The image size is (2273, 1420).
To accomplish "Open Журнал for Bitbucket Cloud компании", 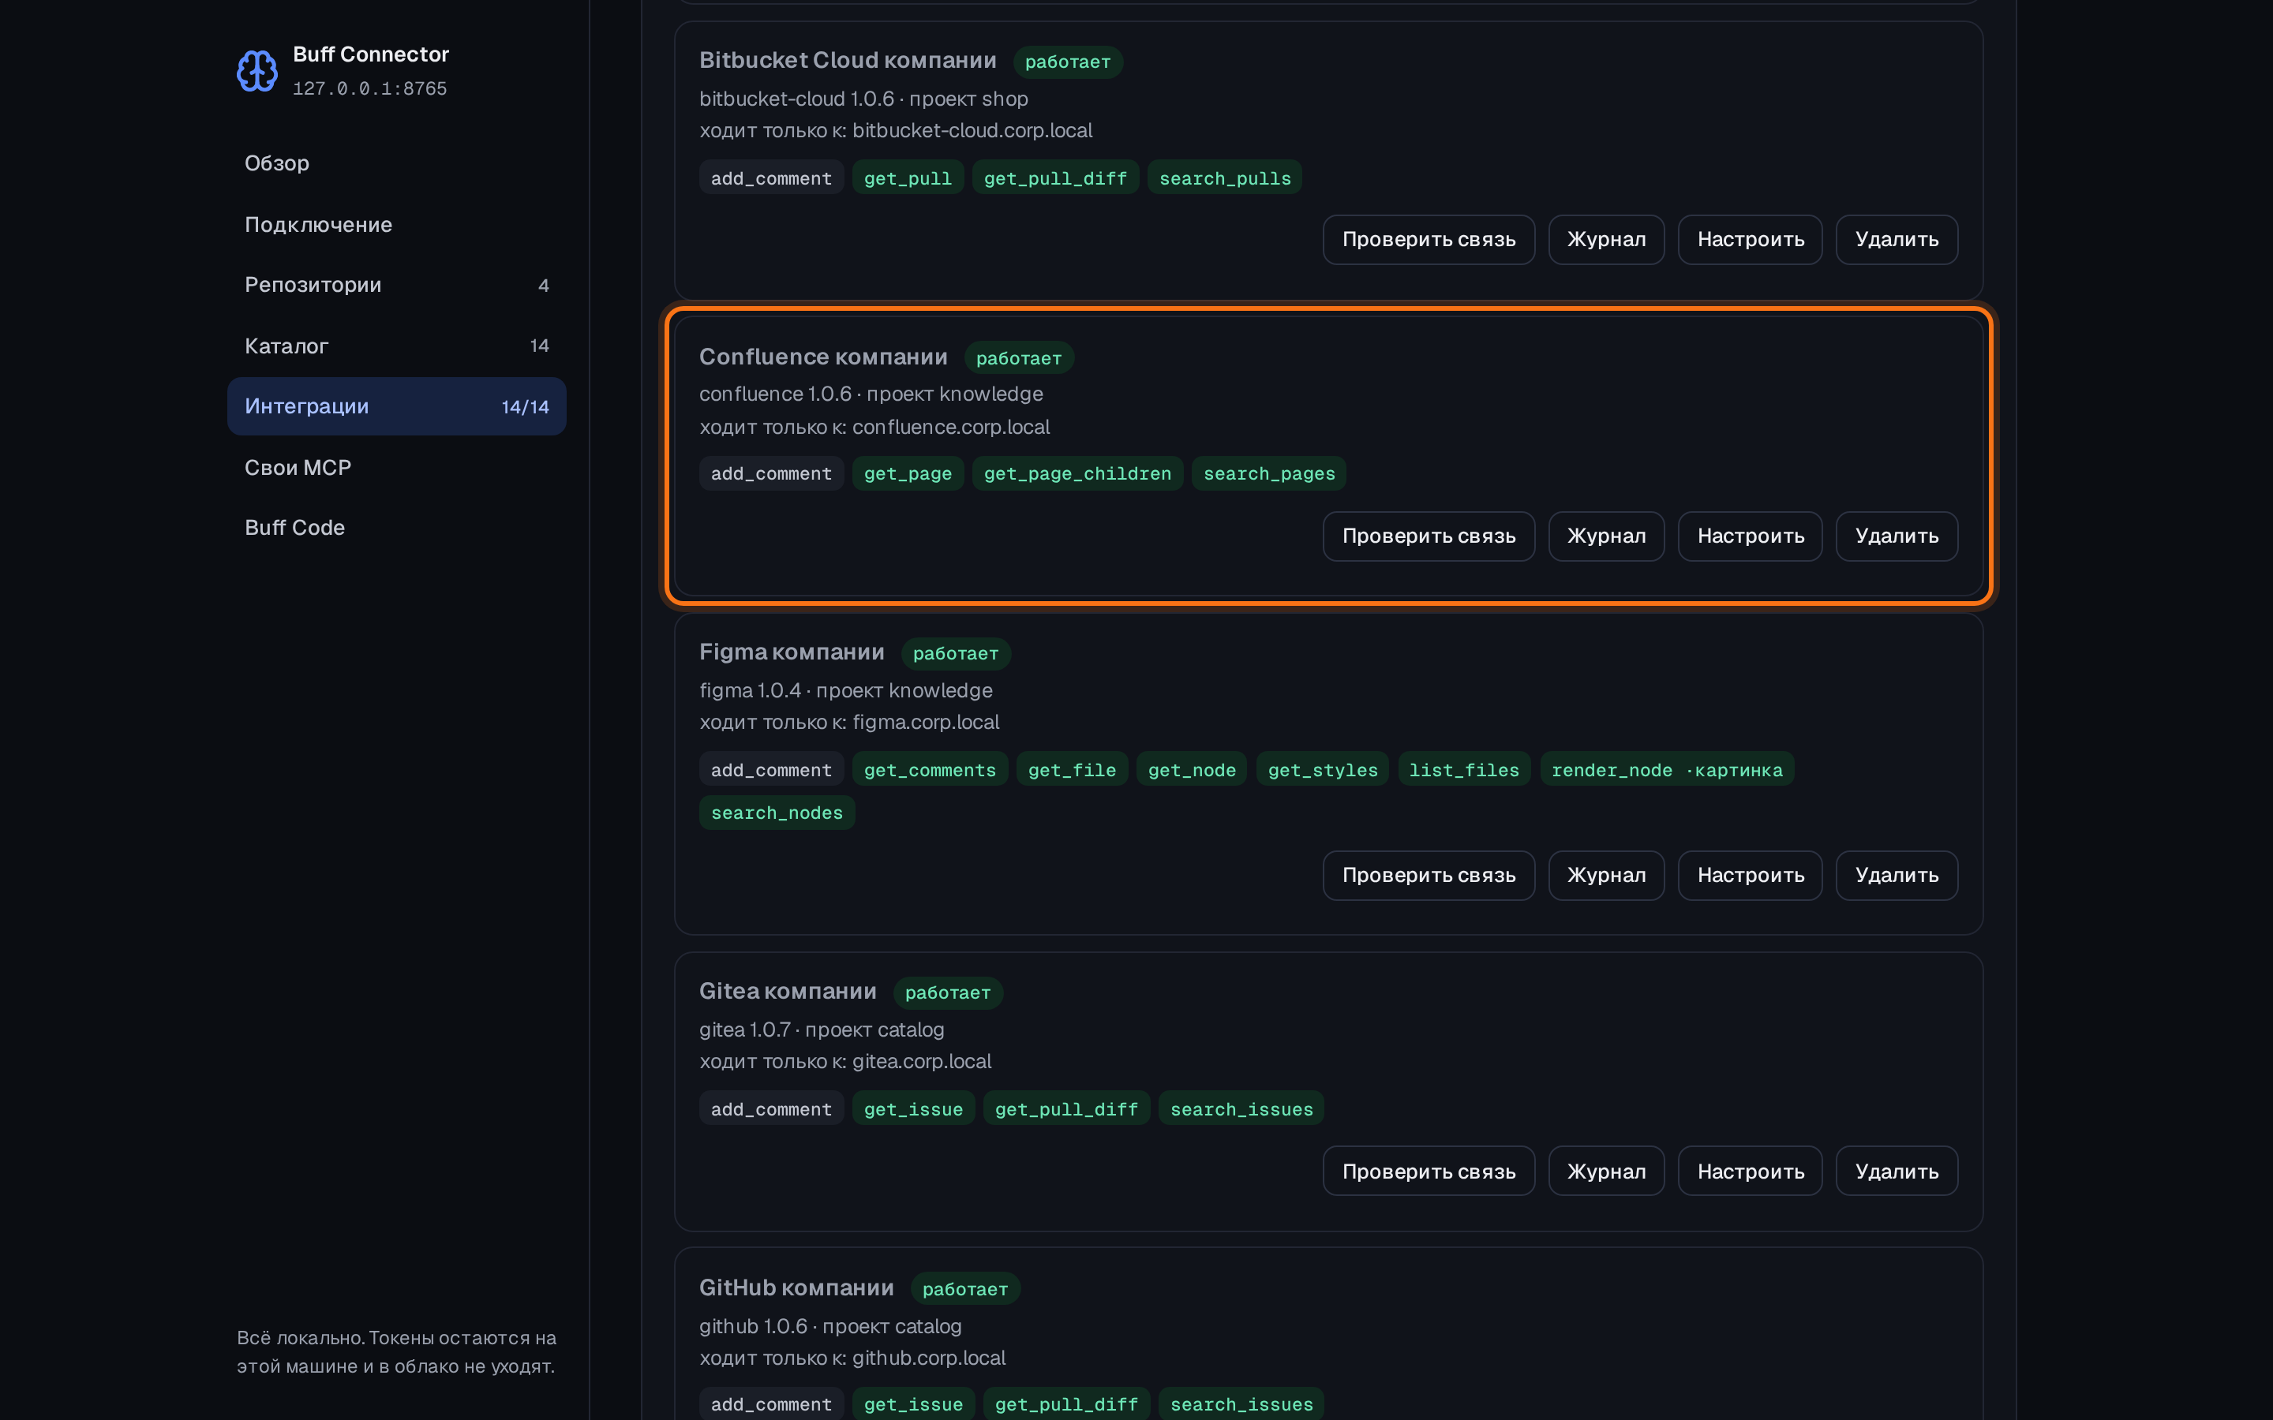I will pos(1606,240).
